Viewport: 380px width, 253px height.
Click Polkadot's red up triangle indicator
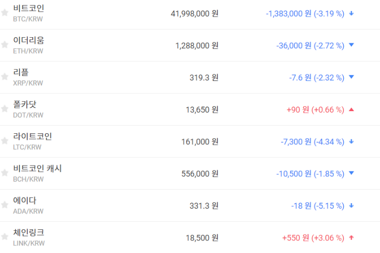coord(351,110)
